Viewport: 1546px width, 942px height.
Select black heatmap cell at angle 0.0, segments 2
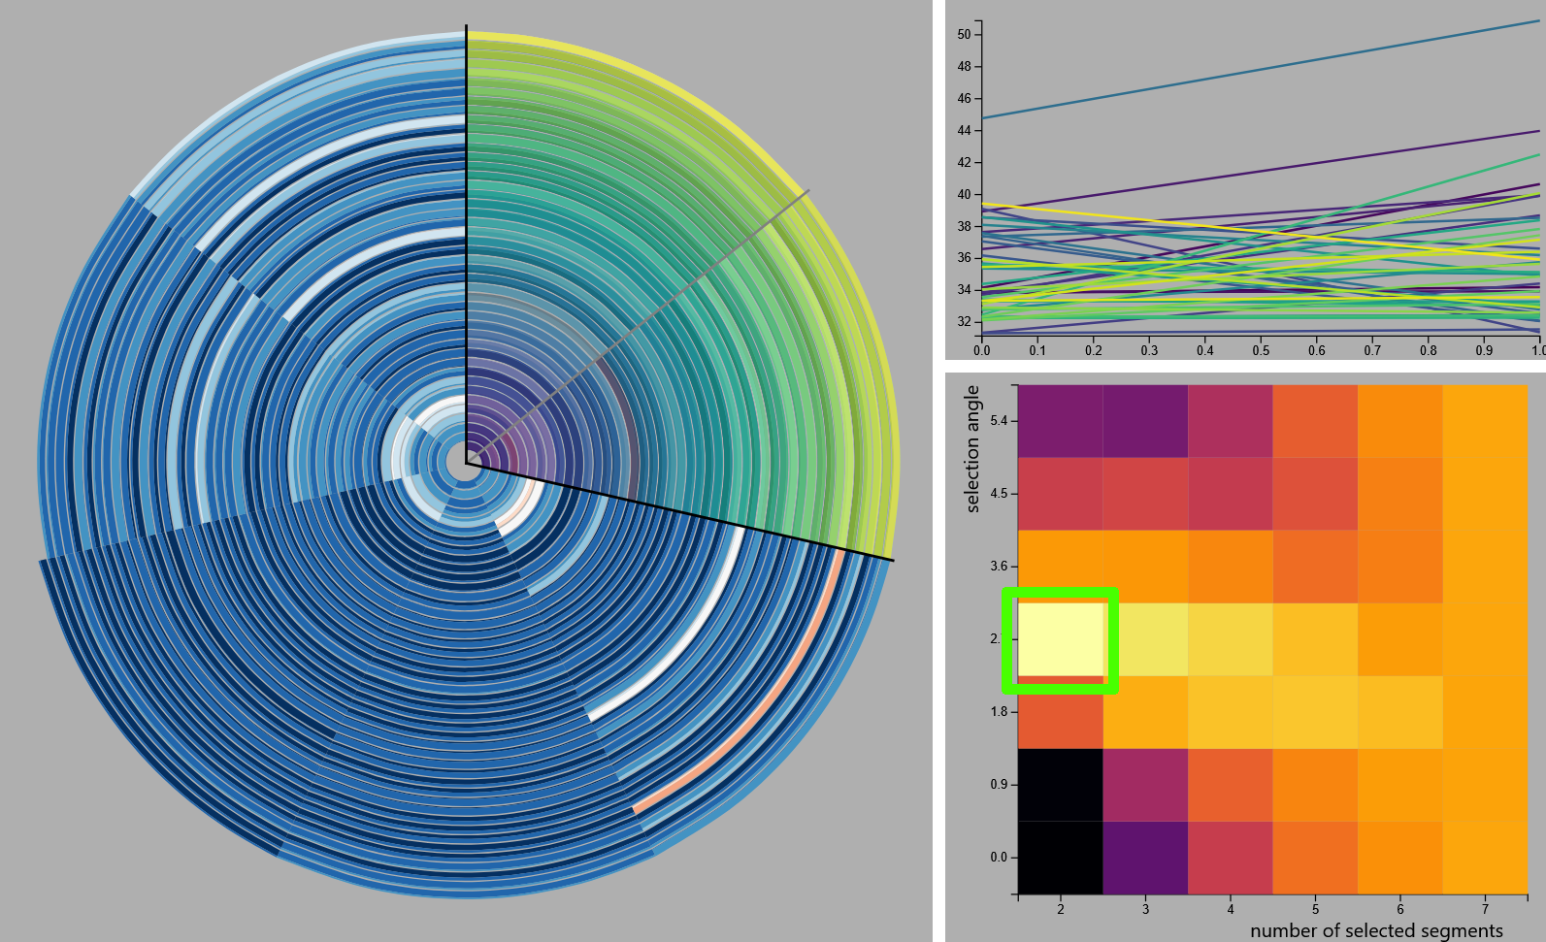[x=1061, y=858]
